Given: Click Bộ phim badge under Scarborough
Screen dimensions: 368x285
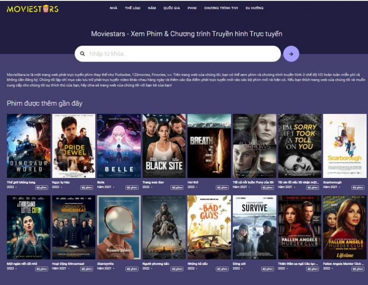Looking at the screenshot, I should click(358, 188).
